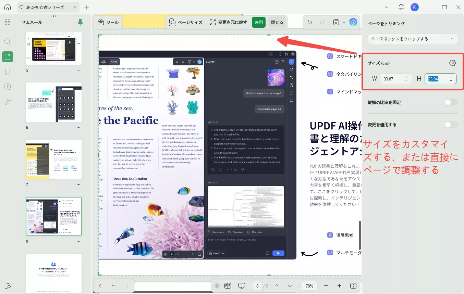The image size is (464, 294).
Task: Select page 7 thumbnail
Action: tap(54, 159)
